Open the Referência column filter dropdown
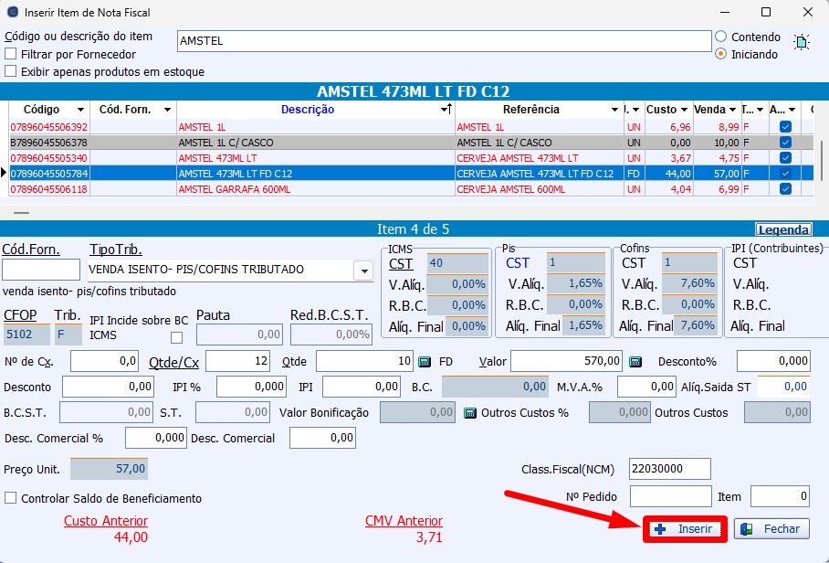 614,110
